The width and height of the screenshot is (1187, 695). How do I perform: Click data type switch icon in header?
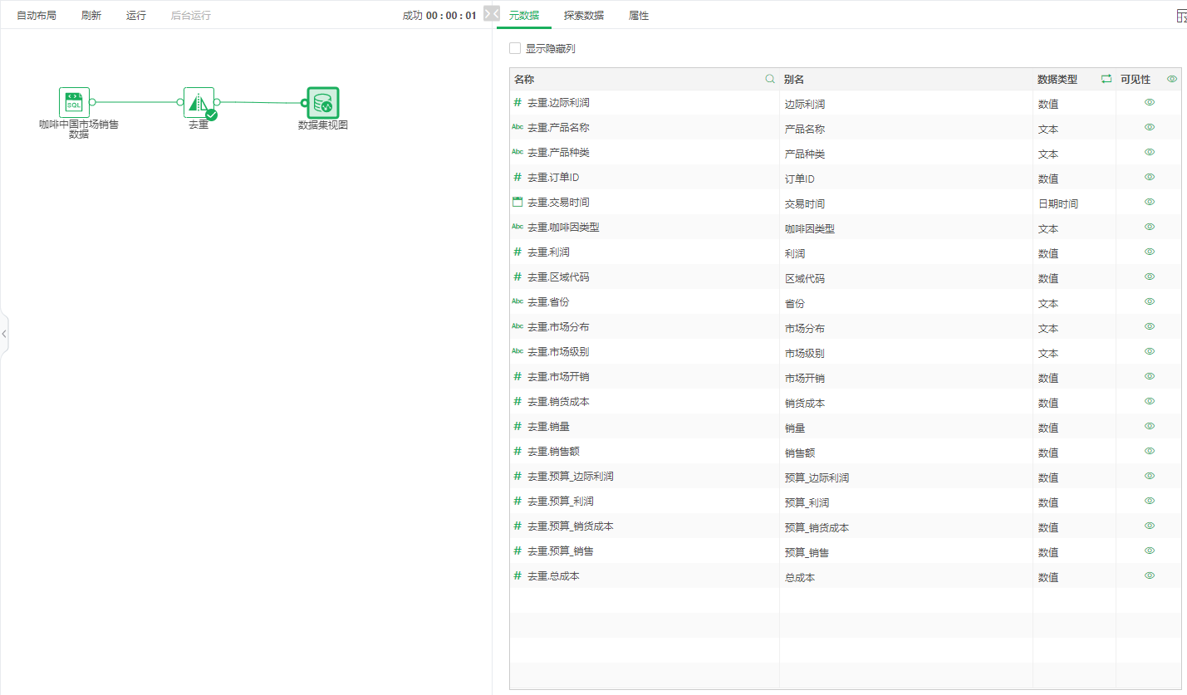point(1106,79)
